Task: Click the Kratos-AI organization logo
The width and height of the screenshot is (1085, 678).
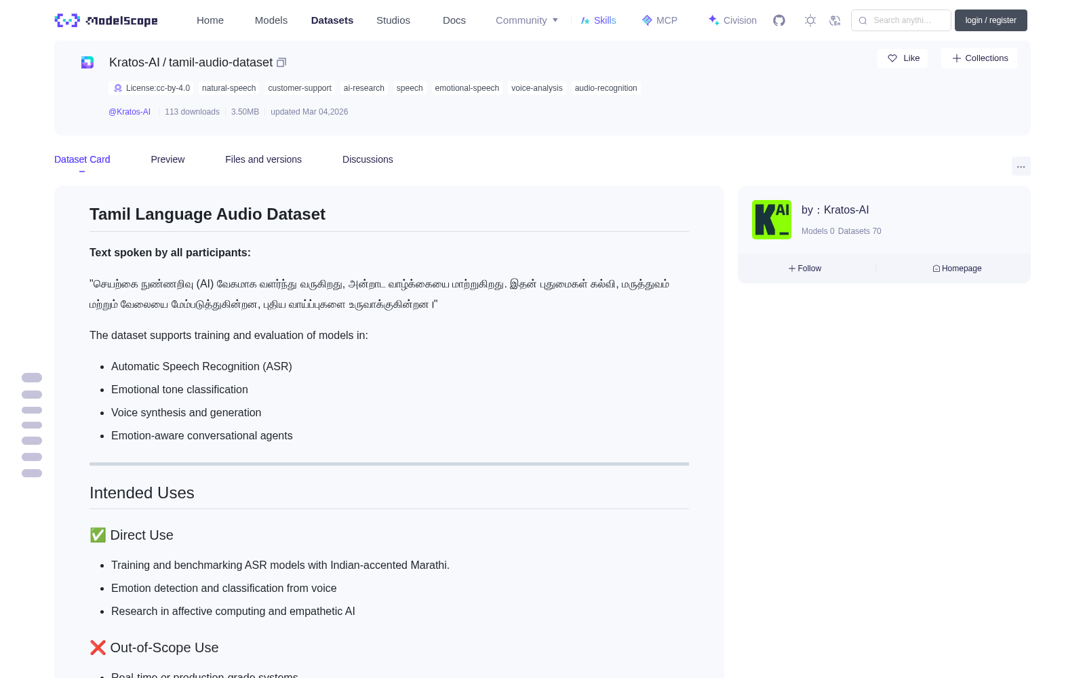Action: (772, 220)
